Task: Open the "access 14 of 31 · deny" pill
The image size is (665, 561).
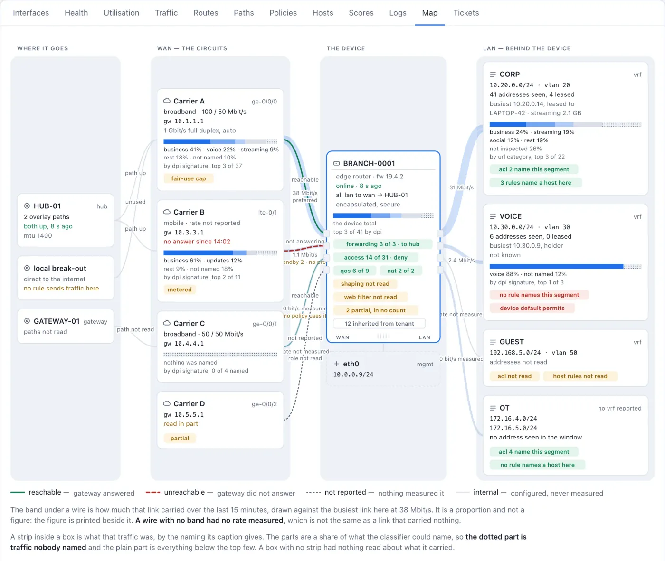Action: click(x=376, y=258)
